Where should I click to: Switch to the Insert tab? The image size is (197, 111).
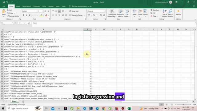coord(18,6)
